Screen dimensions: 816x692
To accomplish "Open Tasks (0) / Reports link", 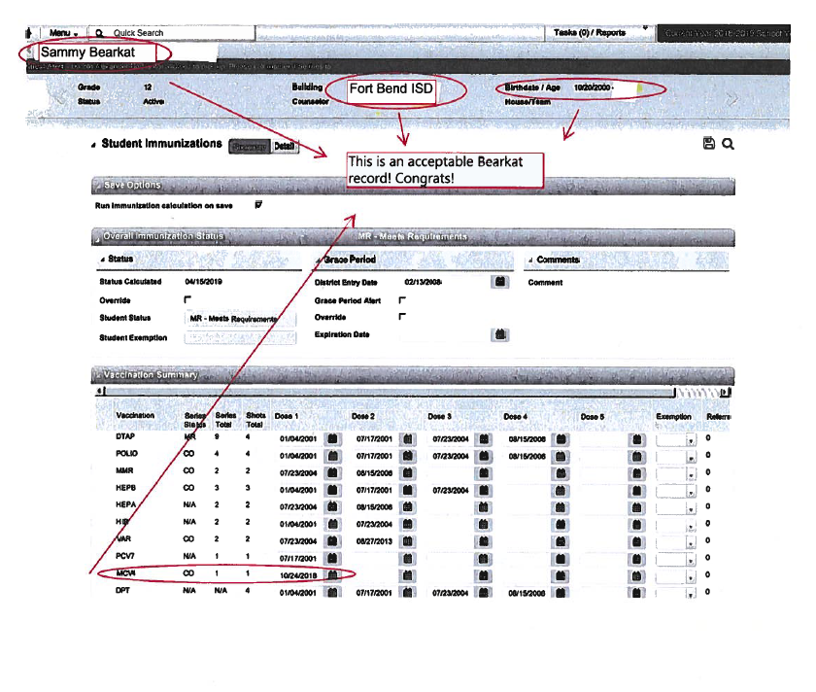I will point(590,33).
